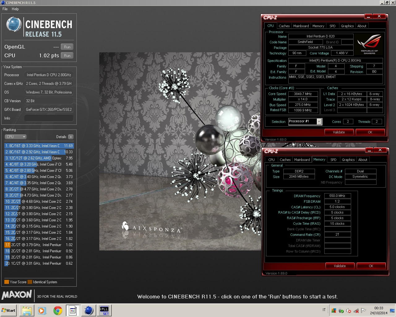Click the IT language indicator
396x317 pixels.
pos(324,310)
